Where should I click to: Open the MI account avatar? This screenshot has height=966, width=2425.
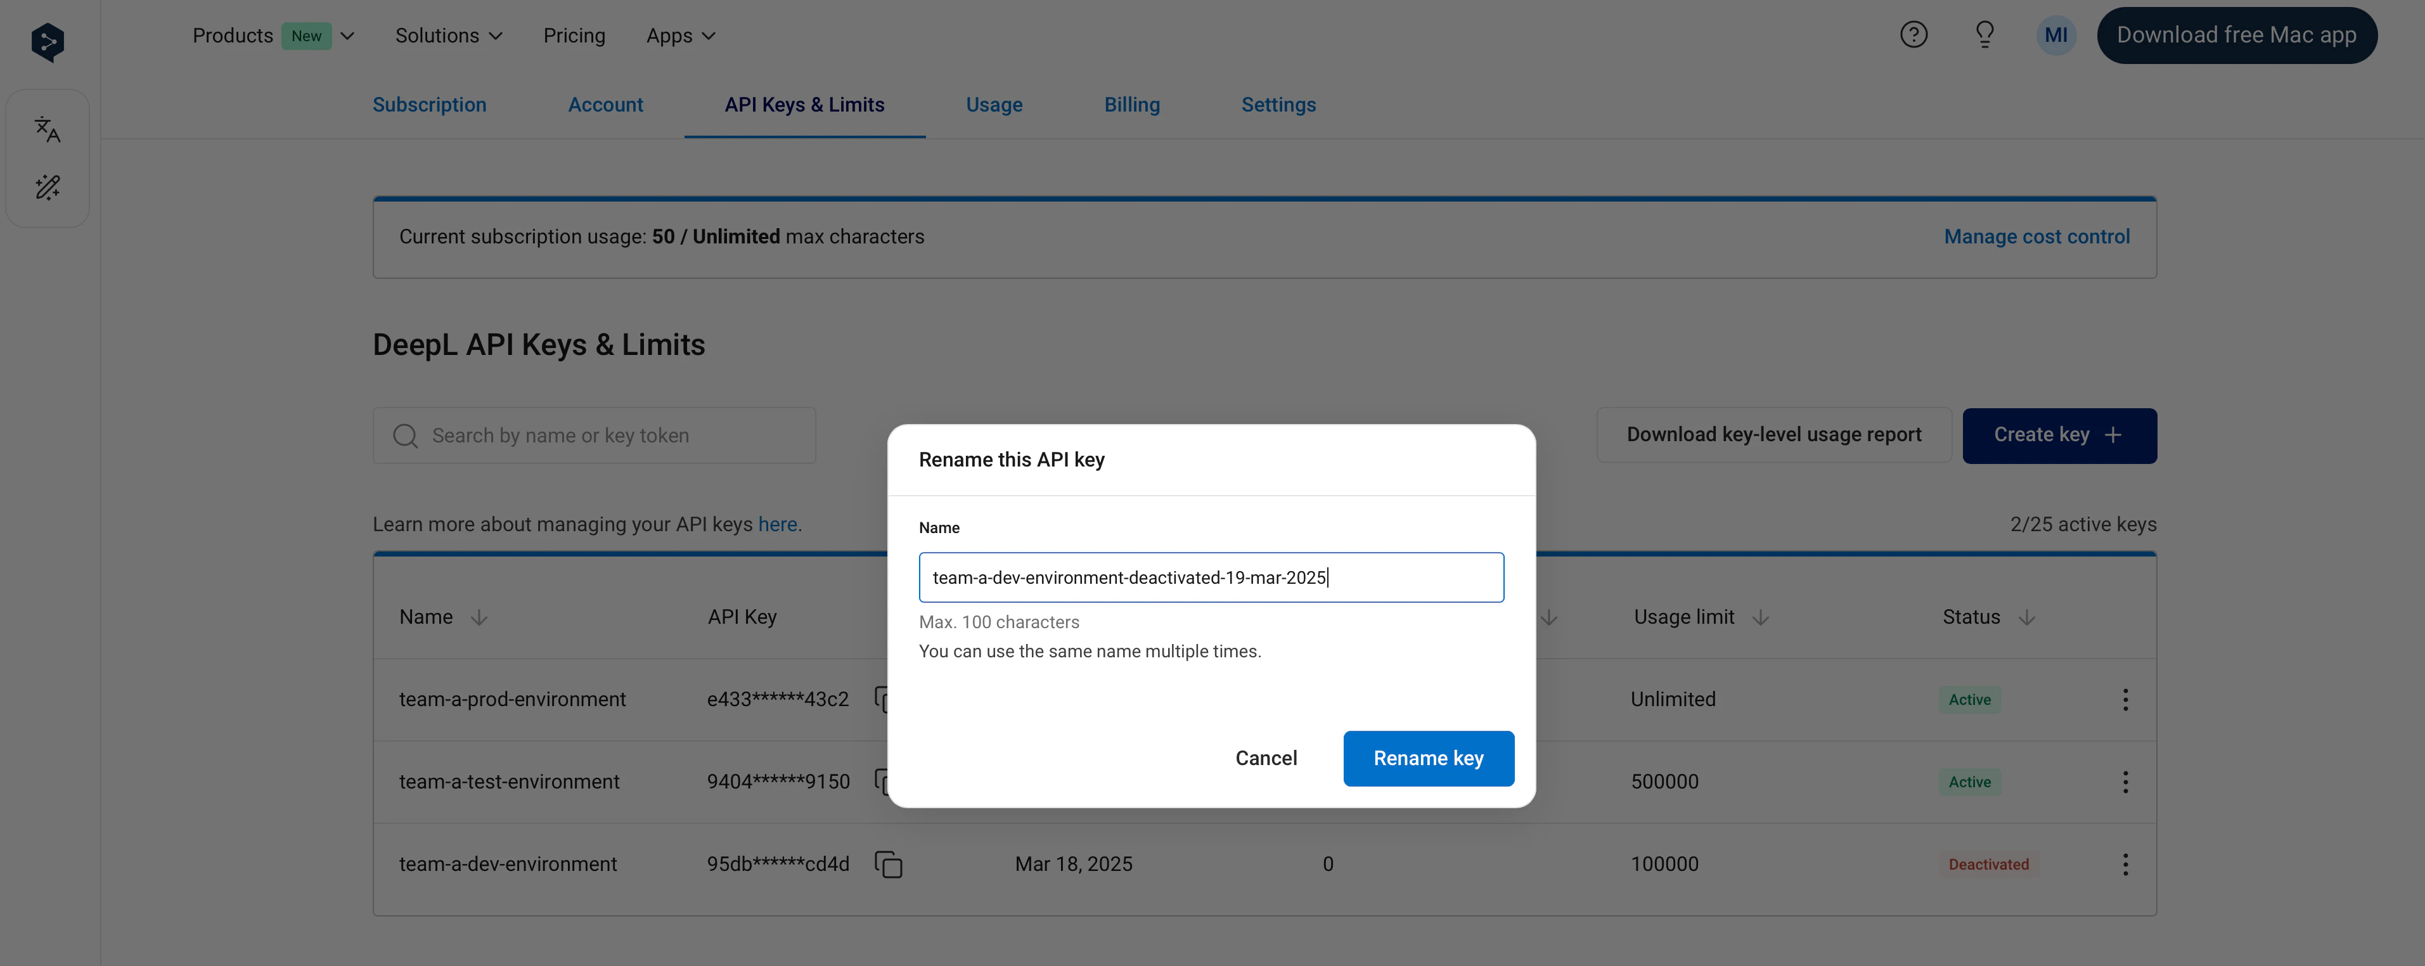(x=2055, y=35)
